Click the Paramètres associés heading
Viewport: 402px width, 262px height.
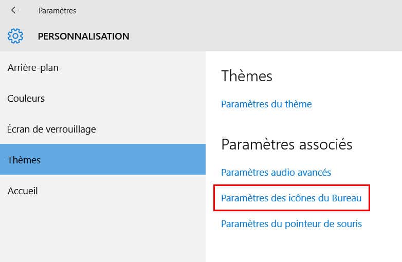point(286,144)
